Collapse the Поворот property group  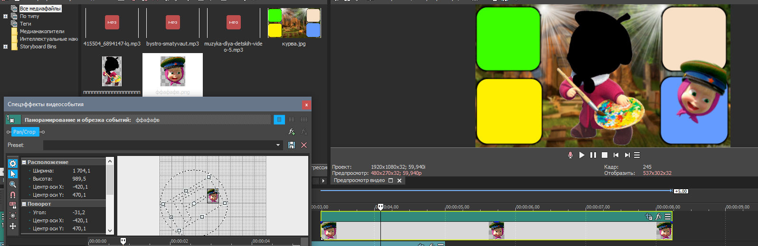point(24,204)
